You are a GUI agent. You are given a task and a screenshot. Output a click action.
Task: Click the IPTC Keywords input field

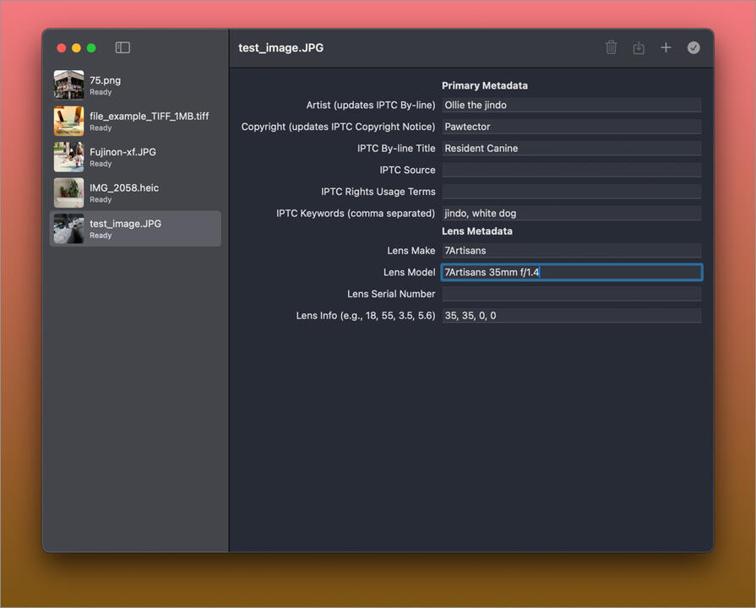click(571, 214)
